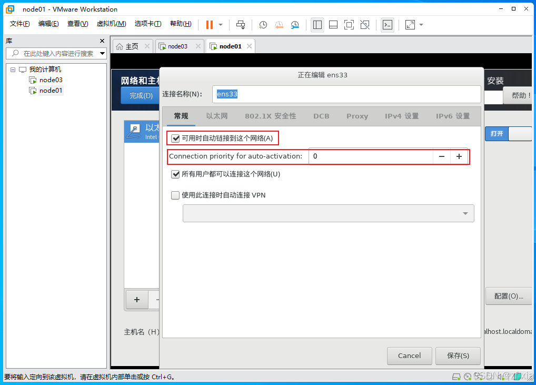This screenshot has width=536, height=385.
Task: Click the 保存(S) save button
Action: 458,356
